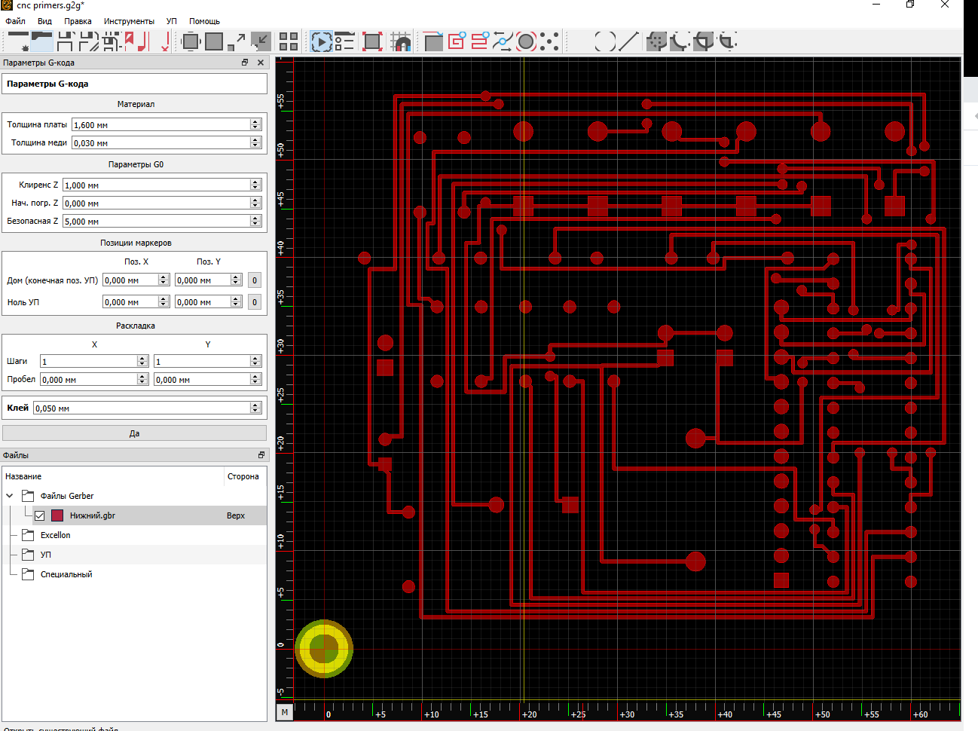978x731 pixels.
Task: Click the Нижний.gbr red color swatch
Action: coord(57,515)
